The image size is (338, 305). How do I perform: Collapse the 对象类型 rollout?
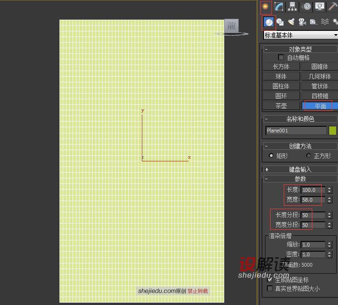pos(300,49)
